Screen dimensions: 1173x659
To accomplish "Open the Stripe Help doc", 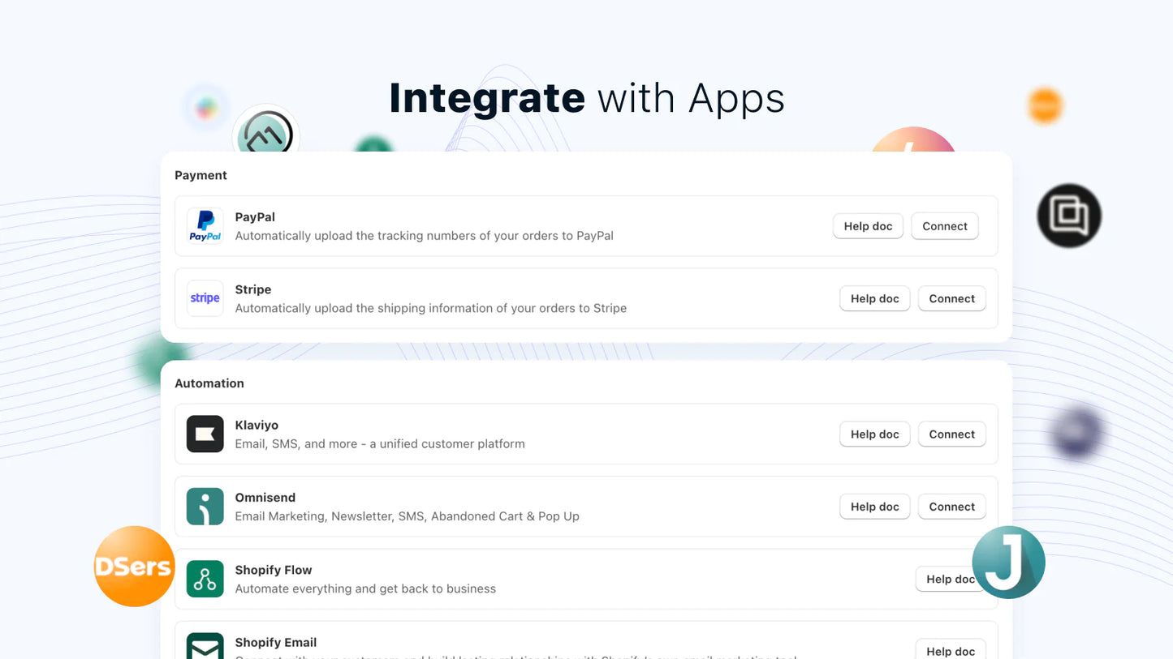I will coord(874,298).
